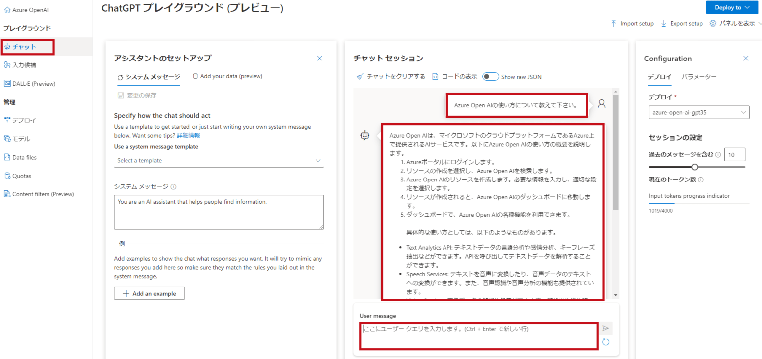
Task: Click the Export setup download icon
Action: 664,23
